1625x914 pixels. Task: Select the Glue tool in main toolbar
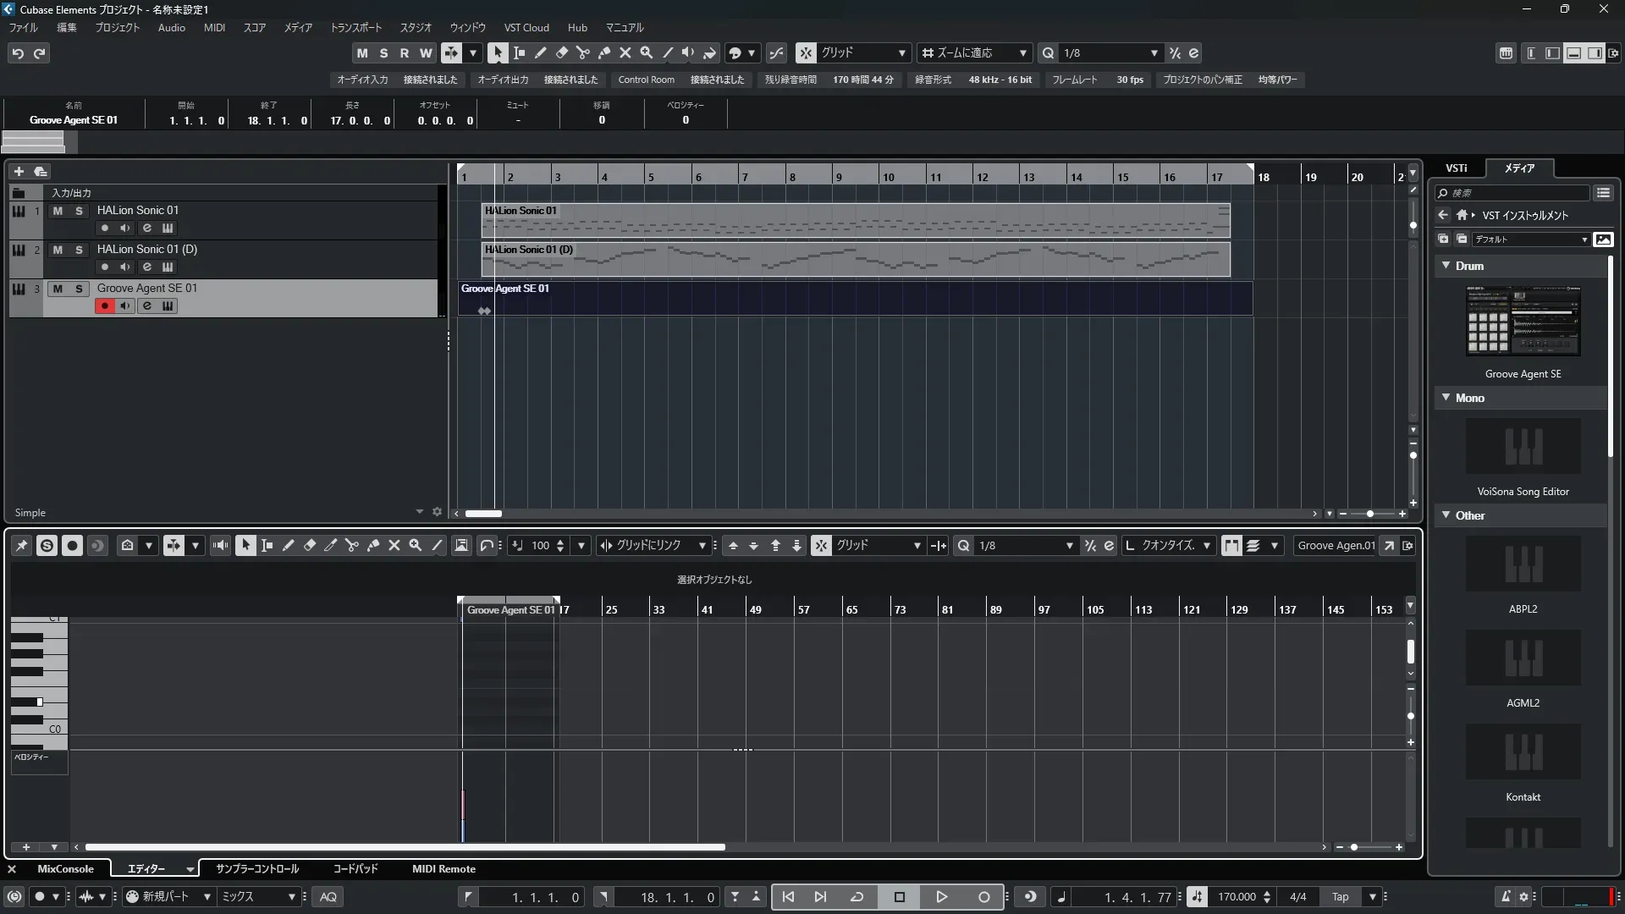[x=603, y=52]
